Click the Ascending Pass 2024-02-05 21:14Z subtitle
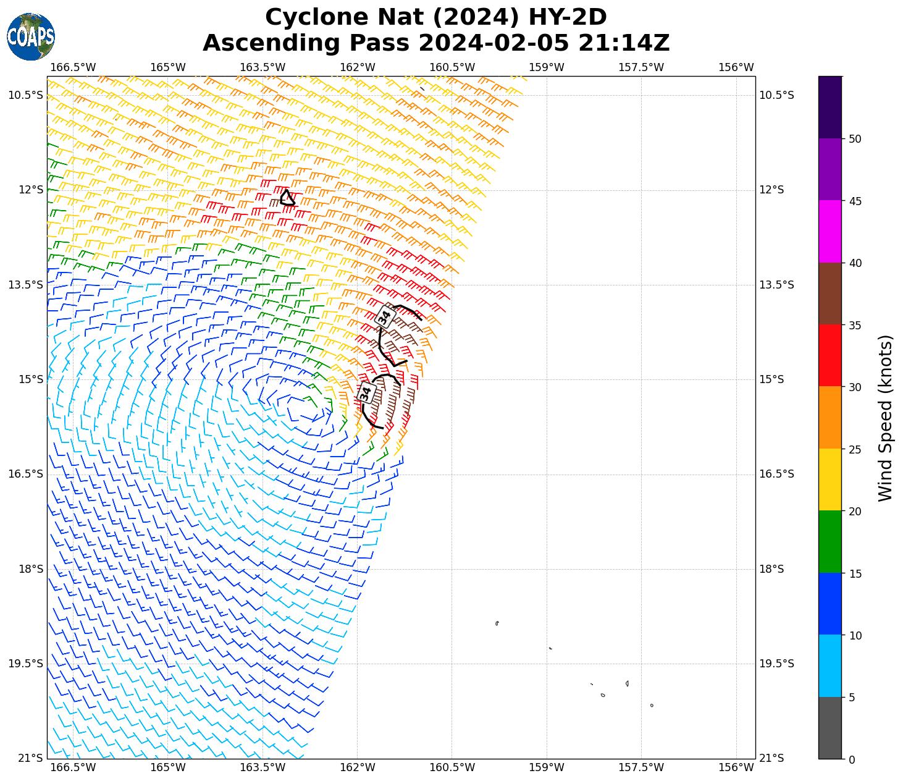Screen dimensions: 903x781 pyautogui.click(x=435, y=43)
